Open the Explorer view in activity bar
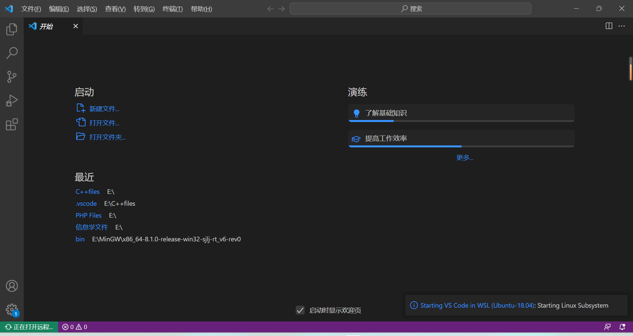The height and width of the screenshot is (336, 633). pos(12,29)
